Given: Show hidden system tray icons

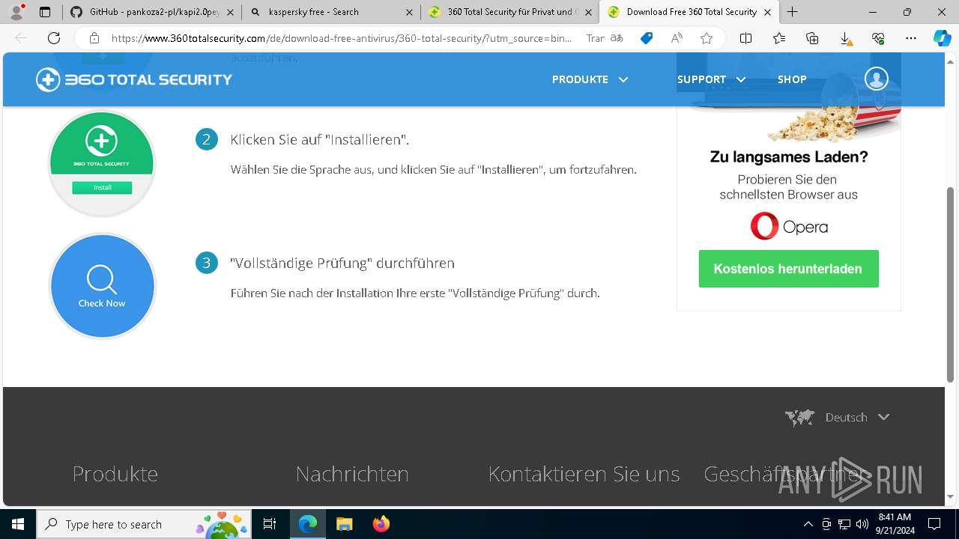Looking at the screenshot, I should 808,524.
